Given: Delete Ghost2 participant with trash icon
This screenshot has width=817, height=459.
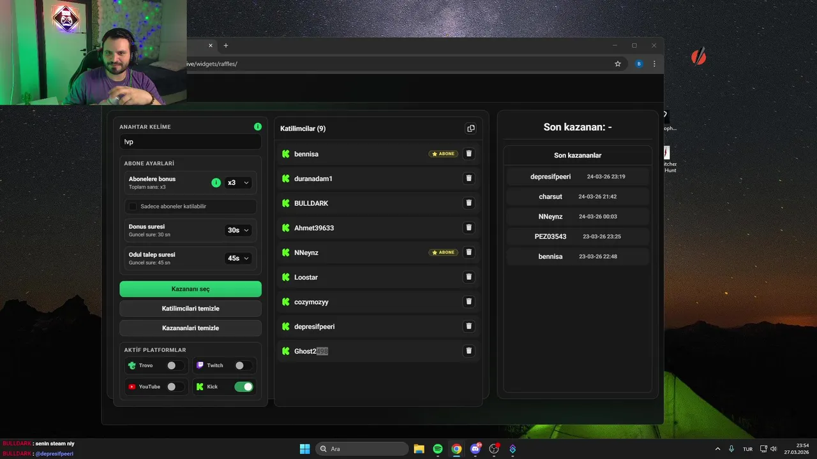Looking at the screenshot, I should pyautogui.click(x=468, y=351).
